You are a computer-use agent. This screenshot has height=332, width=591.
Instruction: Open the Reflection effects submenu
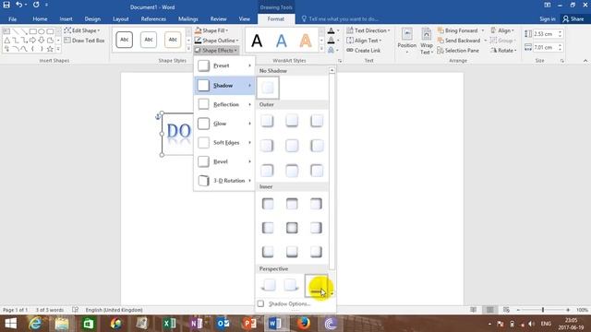pos(224,104)
